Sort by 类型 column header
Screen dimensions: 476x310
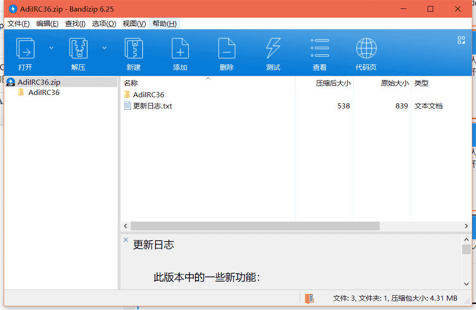coord(442,83)
